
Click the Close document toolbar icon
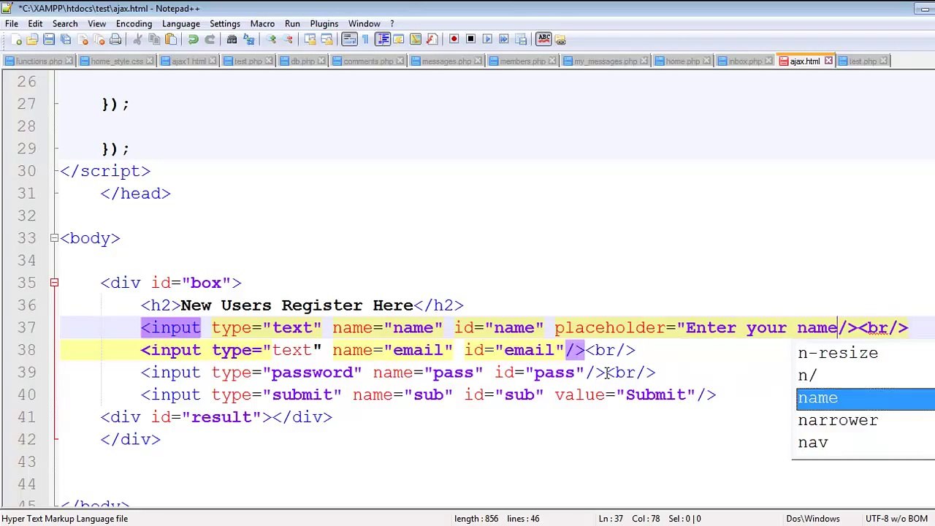click(83, 39)
